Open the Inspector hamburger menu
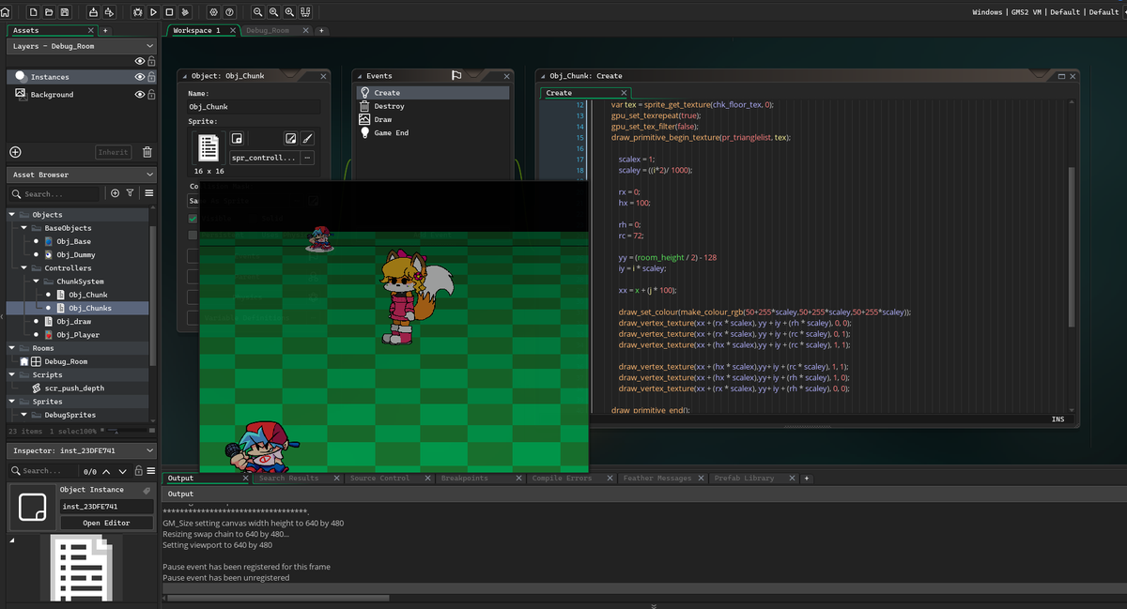 149,470
